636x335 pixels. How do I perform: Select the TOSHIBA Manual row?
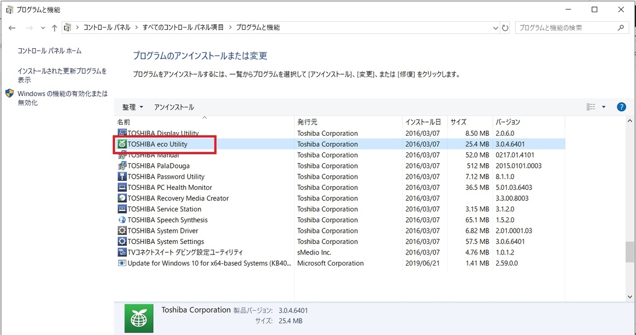pos(340,155)
